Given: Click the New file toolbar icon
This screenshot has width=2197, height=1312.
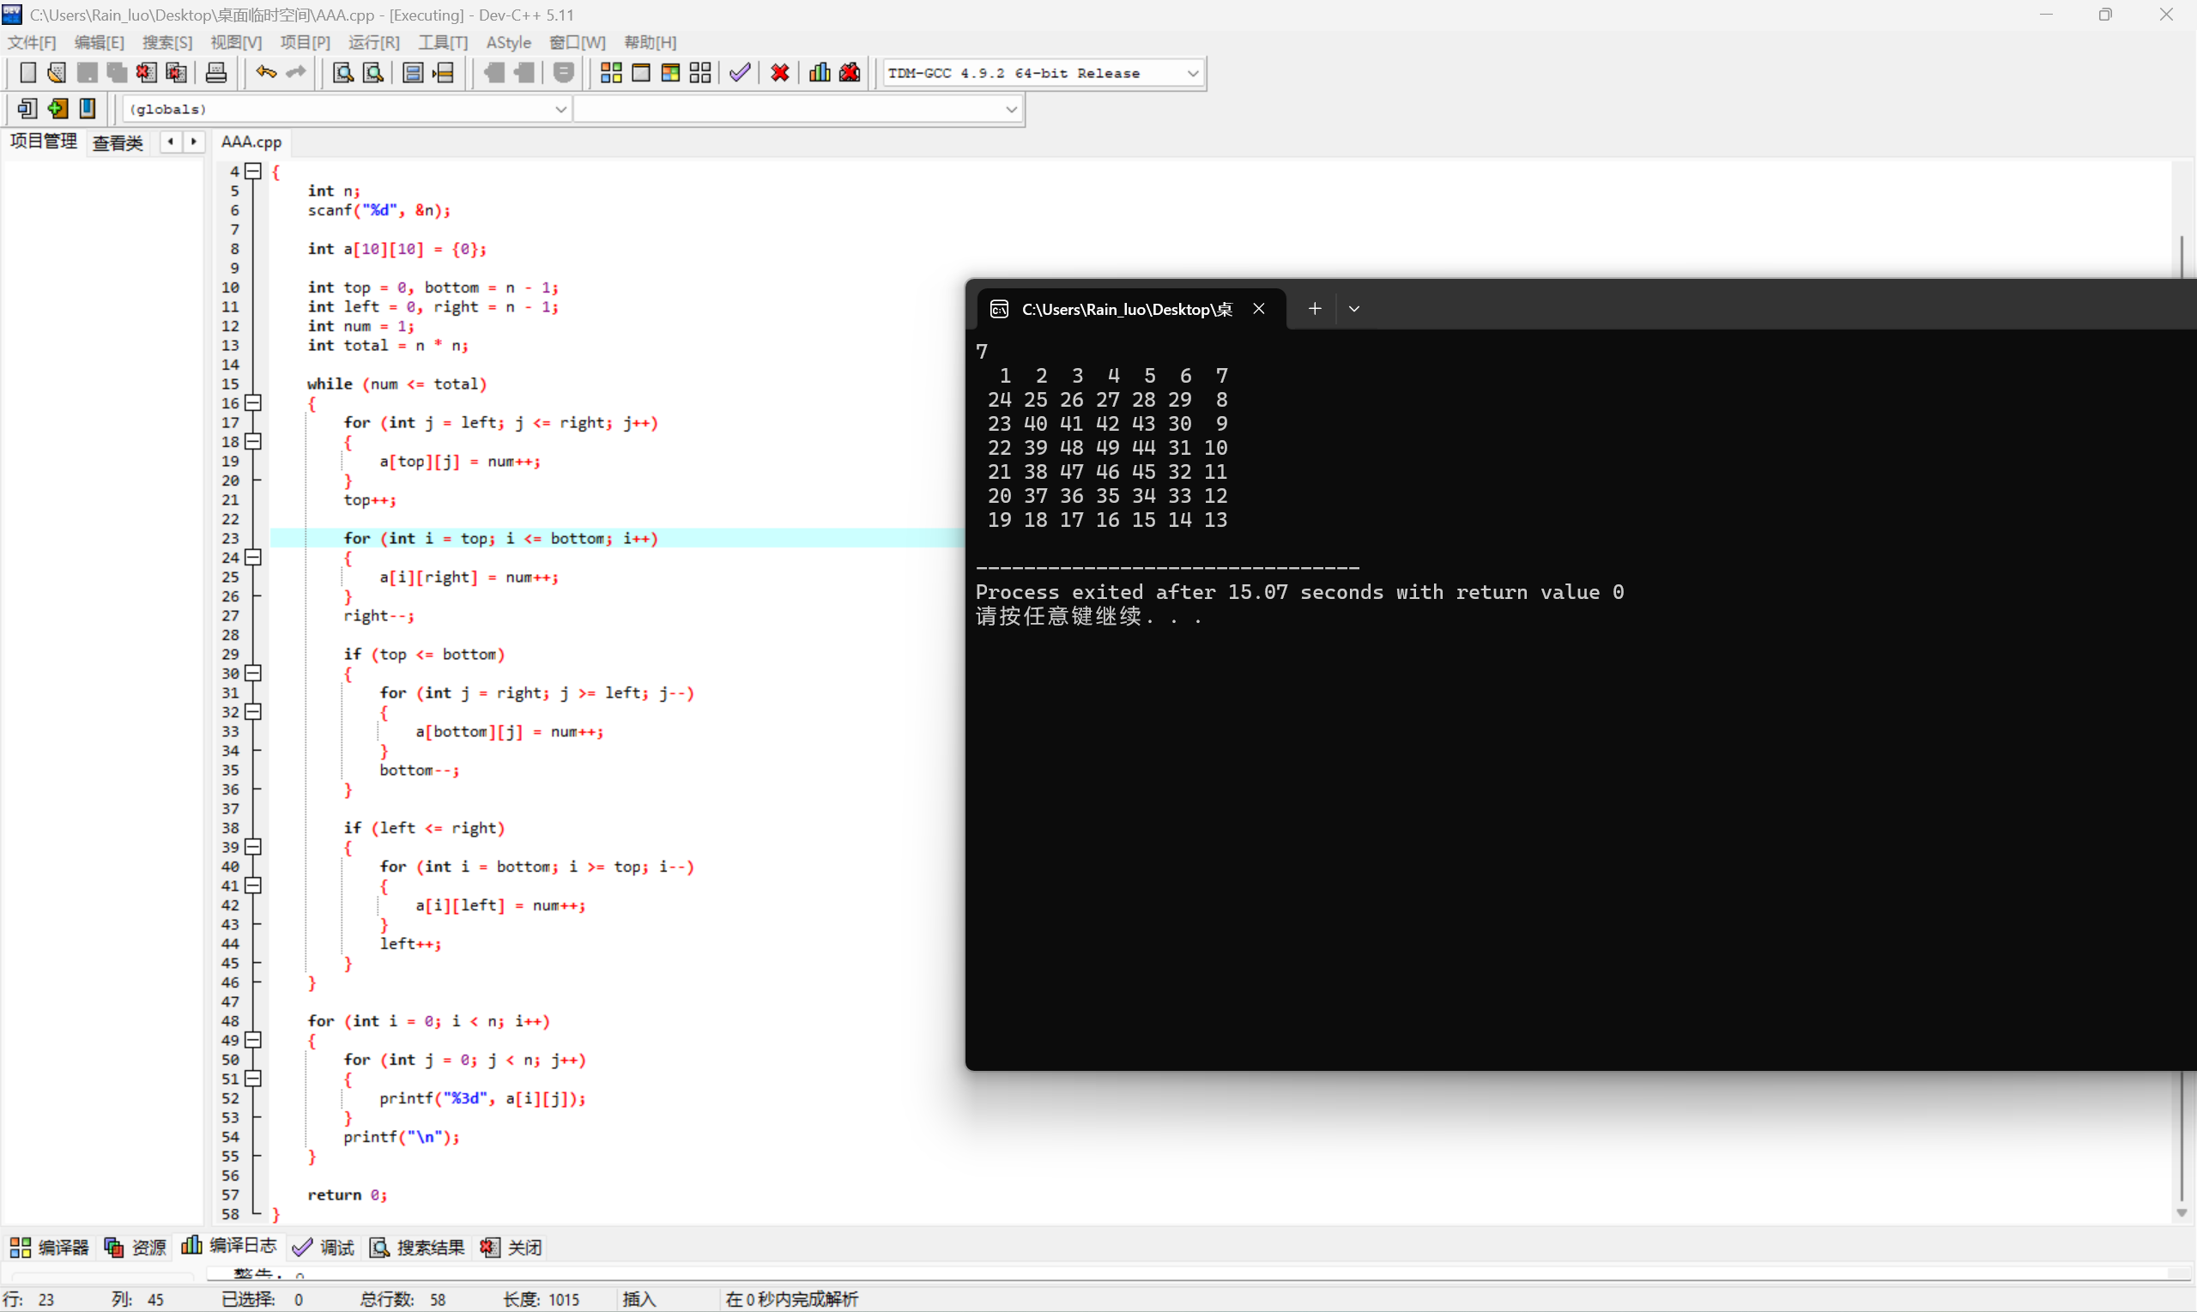Looking at the screenshot, I should coord(27,72).
